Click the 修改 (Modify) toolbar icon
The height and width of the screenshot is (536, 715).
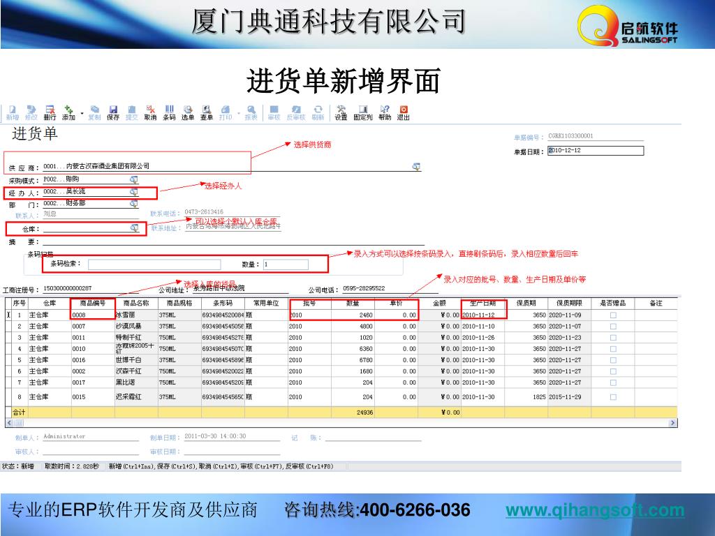point(31,112)
